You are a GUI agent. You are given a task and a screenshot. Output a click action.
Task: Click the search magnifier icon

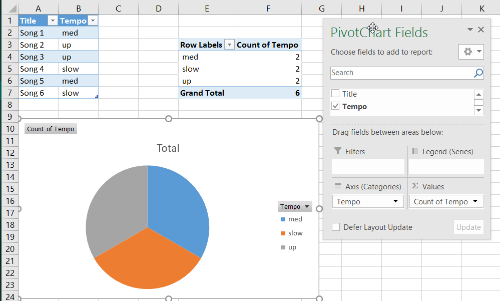pos(478,73)
